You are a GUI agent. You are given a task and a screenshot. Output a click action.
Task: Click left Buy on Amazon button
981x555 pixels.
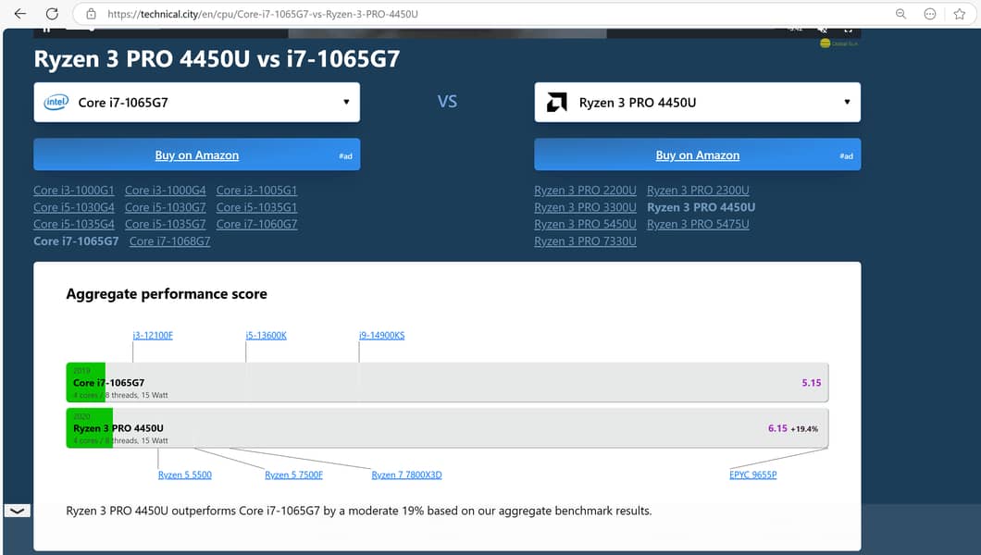196,155
